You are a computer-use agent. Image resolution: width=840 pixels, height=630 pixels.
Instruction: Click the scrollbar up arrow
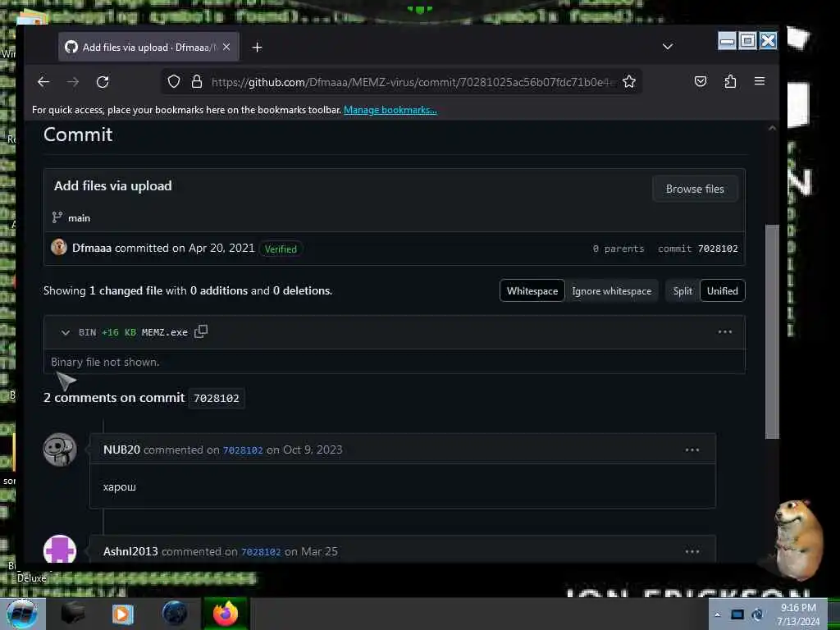[772, 128]
